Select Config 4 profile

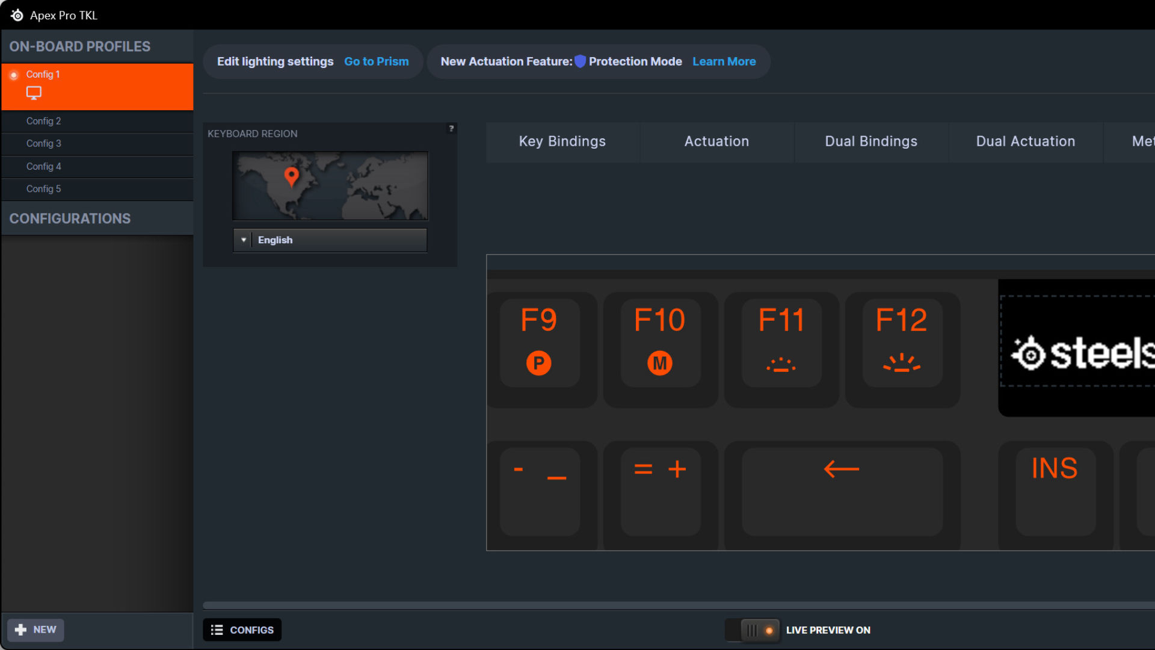[97, 167]
